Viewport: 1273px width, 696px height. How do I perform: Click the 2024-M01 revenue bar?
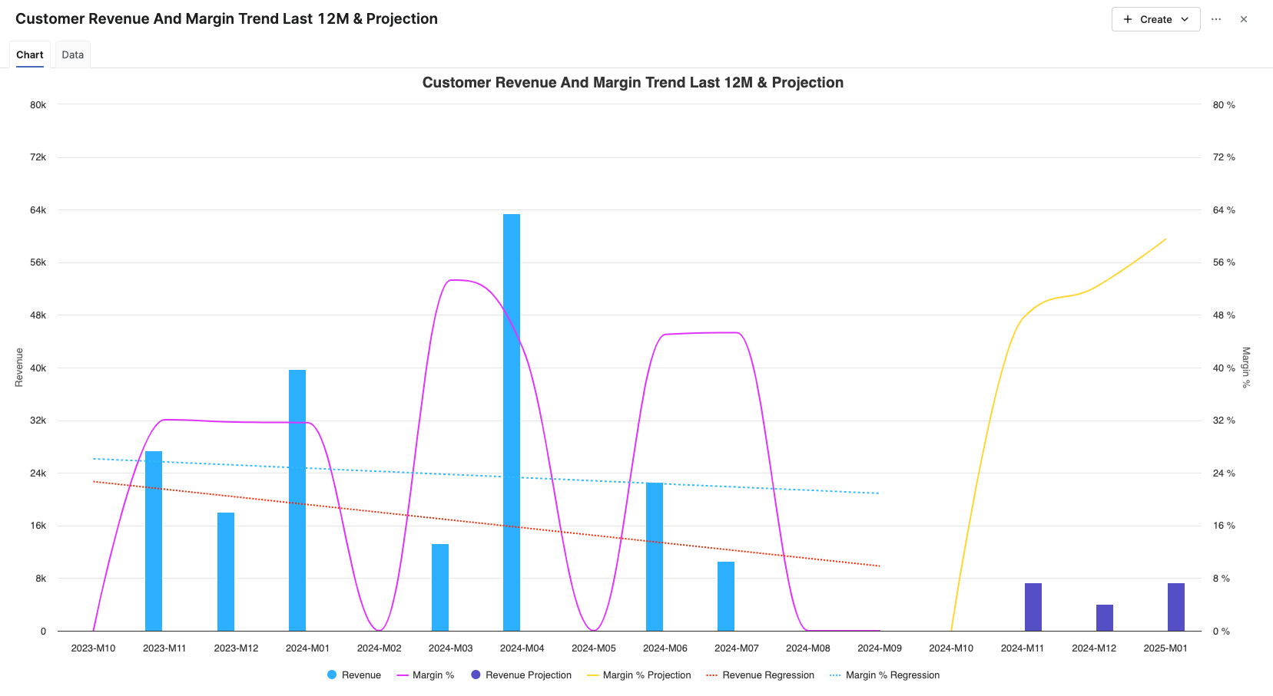click(297, 499)
